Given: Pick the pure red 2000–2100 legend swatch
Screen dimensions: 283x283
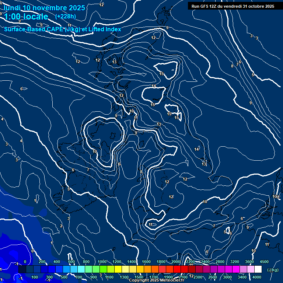Looking at the screenshot, I should (x=177, y=269).
